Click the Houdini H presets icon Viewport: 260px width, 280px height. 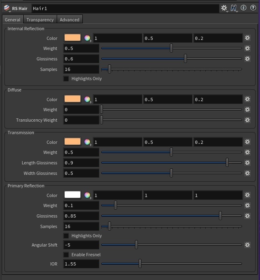point(233,8)
